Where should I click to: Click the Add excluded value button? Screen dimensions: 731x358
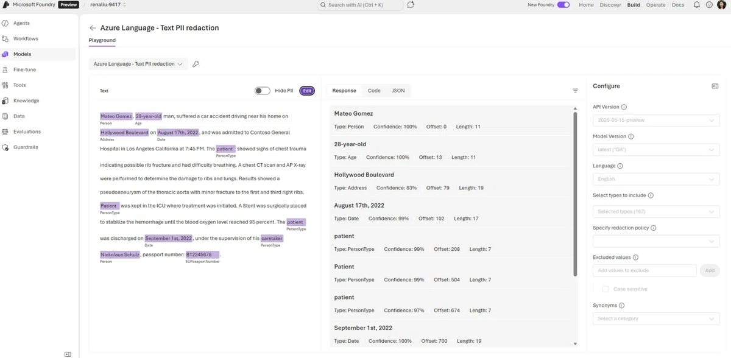tap(710, 270)
